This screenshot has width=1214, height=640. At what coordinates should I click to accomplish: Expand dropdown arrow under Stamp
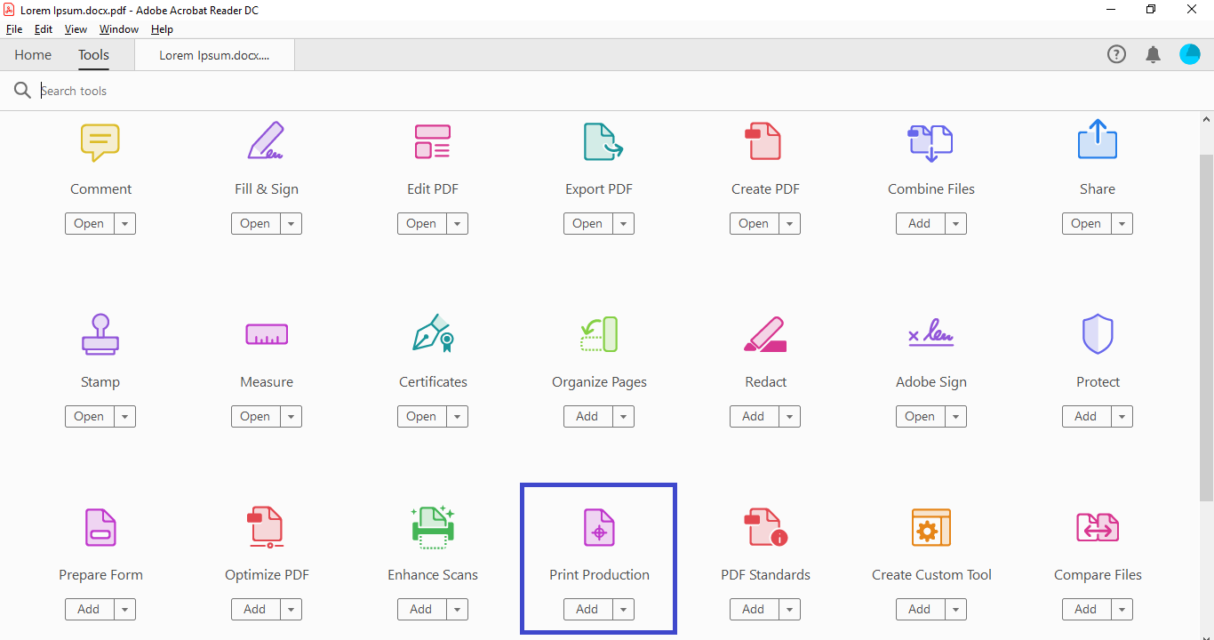pos(125,417)
